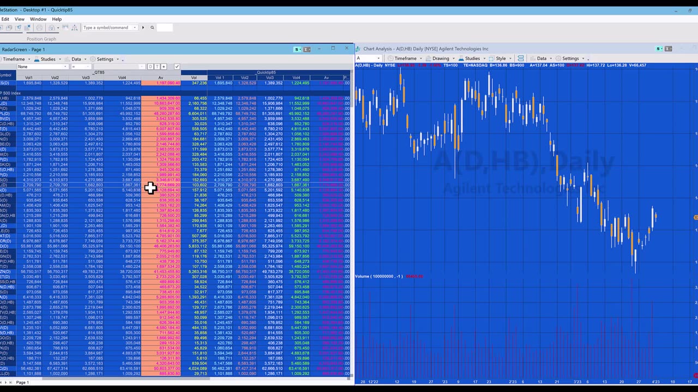698x392 pixels.
Task: Open the Help menu
Action: coord(57,19)
